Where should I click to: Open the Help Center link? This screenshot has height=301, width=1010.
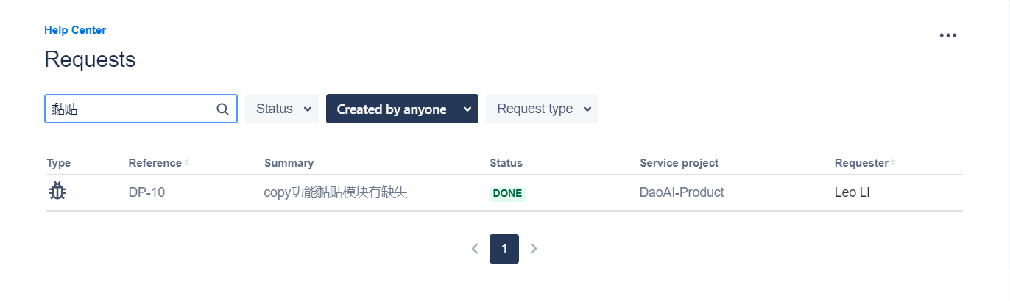[x=75, y=30]
